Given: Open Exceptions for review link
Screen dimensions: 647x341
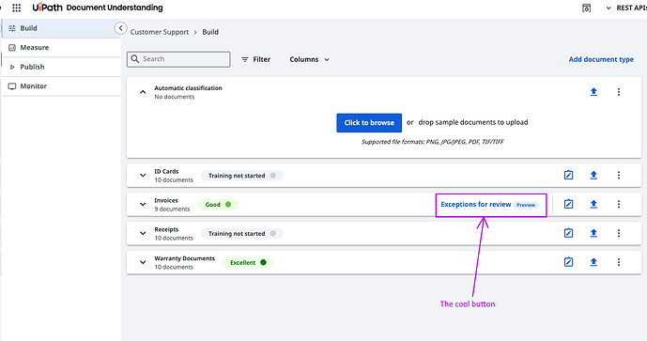Looking at the screenshot, I should pos(476,205).
